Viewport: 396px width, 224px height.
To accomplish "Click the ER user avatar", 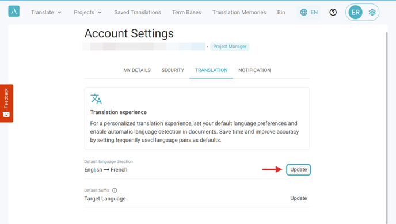I will click(355, 12).
